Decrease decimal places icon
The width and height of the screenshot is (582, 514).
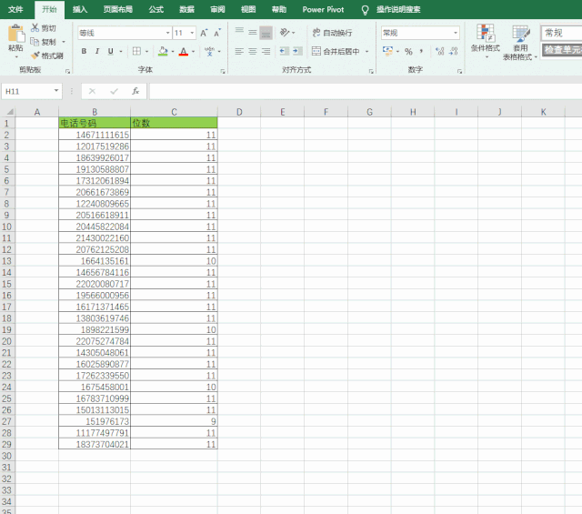coord(453,51)
